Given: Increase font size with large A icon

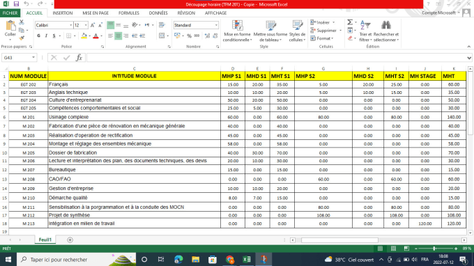Looking at the screenshot, I should (93, 25).
